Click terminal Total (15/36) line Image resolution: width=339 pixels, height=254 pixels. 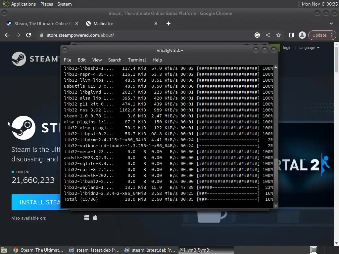click(x=169, y=199)
